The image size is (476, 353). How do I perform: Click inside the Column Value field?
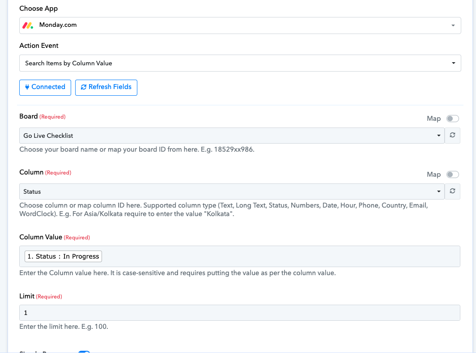point(240,256)
